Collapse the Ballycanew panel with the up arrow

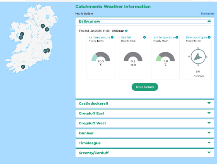(x=209, y=21)
